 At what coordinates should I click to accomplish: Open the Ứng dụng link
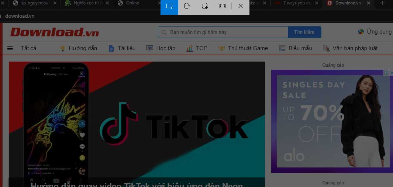(x=379, y=32)
